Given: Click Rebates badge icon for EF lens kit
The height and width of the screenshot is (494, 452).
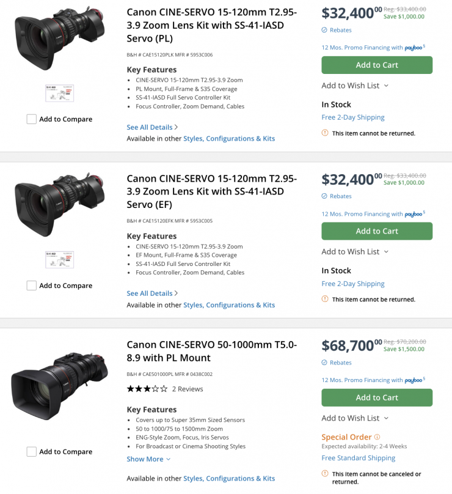Looking at the screenshot, I should click(324, 196).
